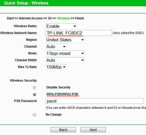Select the WPA-PSK/WPA2-PSK radio button
The width and height of the screenshot is (146, 135).
tap(34, 94)
